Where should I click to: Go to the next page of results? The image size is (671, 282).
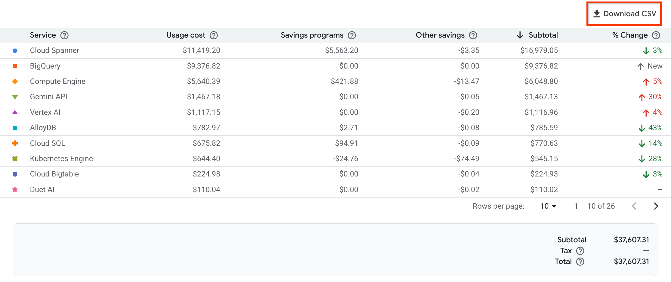[656, 206]
